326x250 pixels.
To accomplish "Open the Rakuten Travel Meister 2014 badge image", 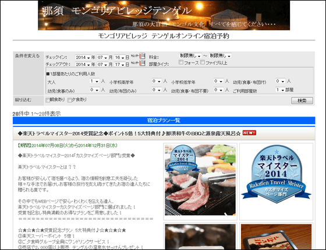I will pos(276,174).
